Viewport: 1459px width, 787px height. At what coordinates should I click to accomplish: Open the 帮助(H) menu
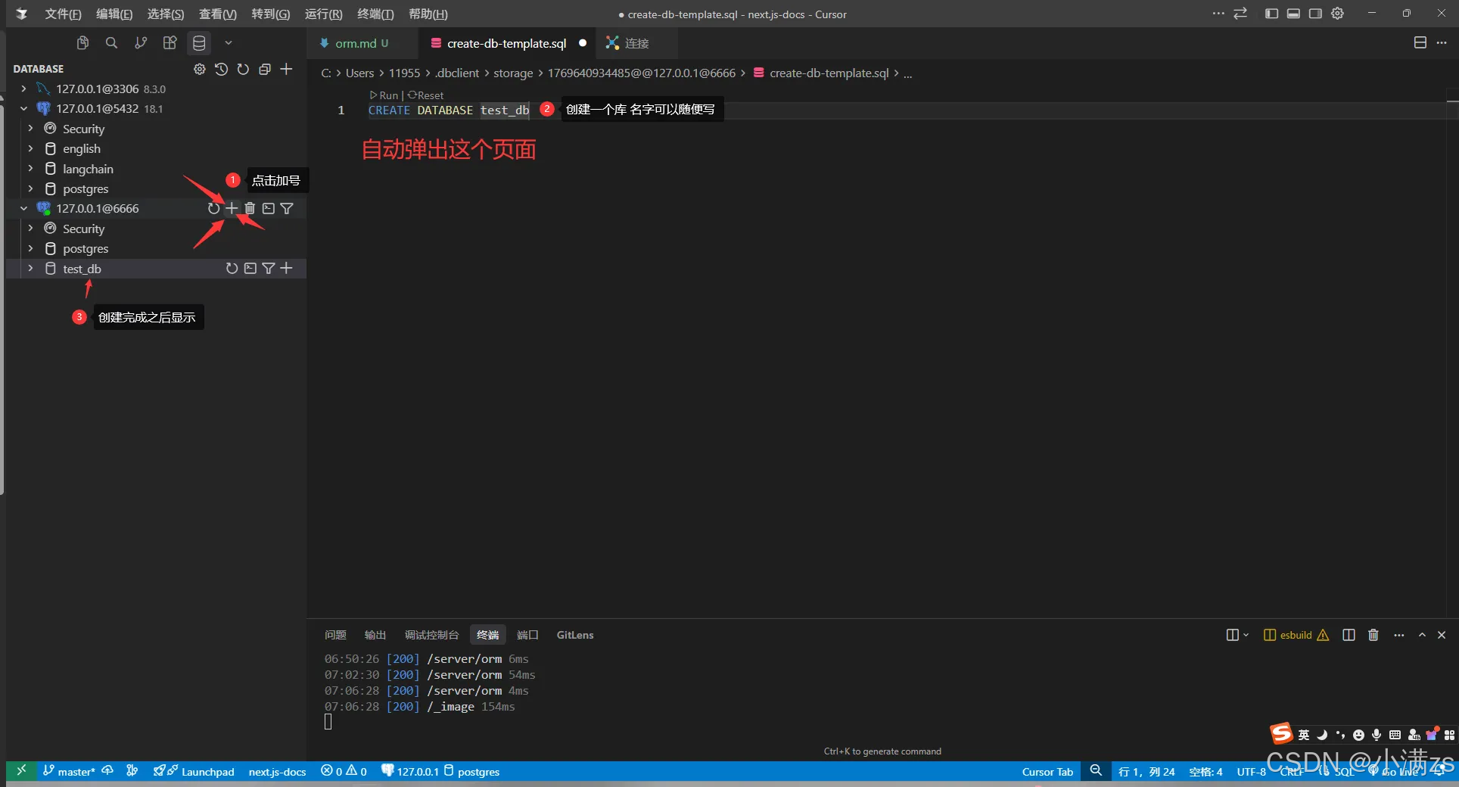click(428, 14)
